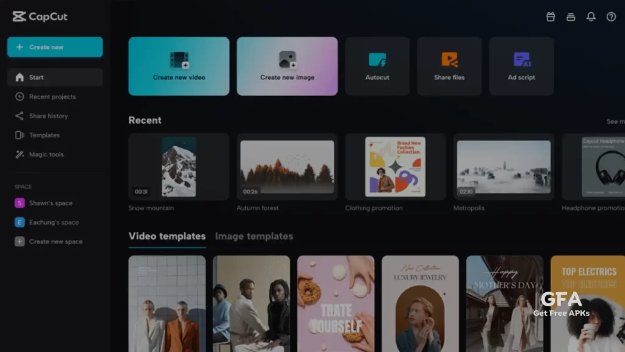Click the Share history share icon

point(20,116)
